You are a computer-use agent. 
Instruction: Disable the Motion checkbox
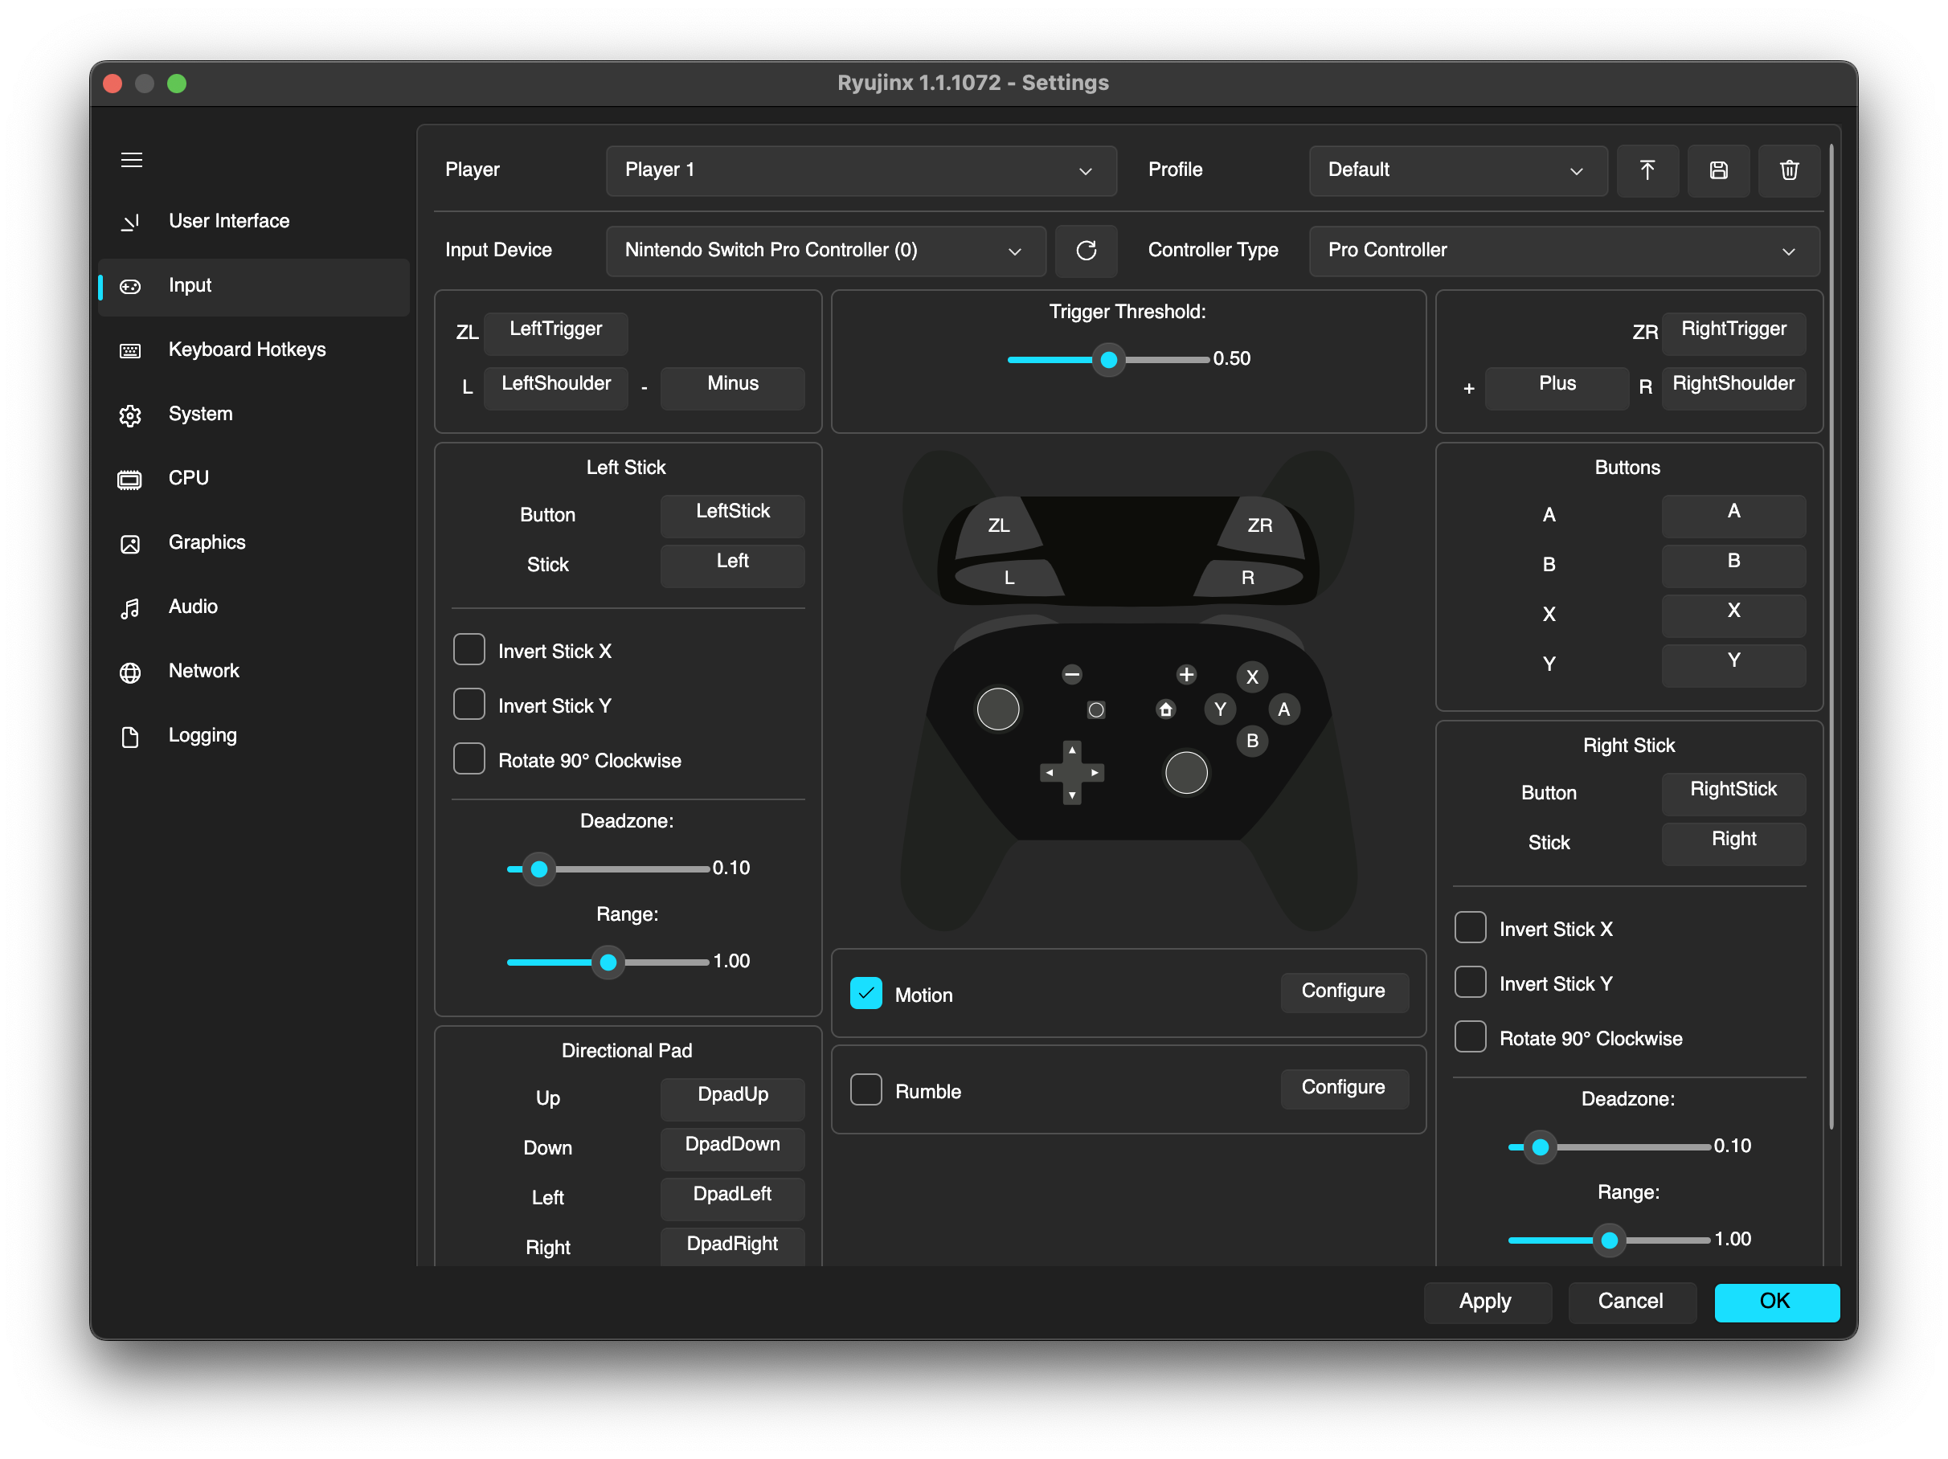point(866,993)
